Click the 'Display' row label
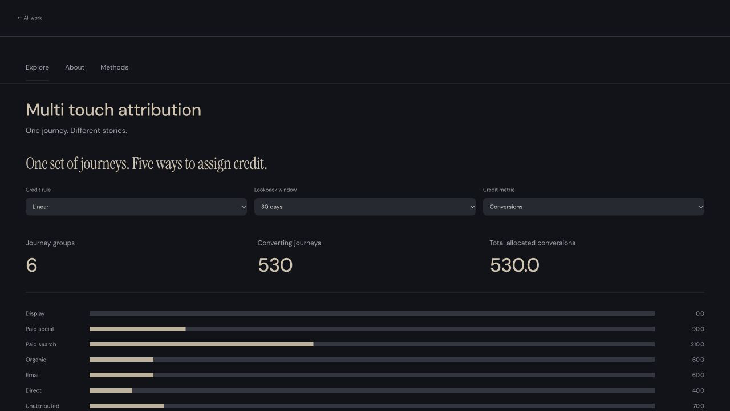 35,313
